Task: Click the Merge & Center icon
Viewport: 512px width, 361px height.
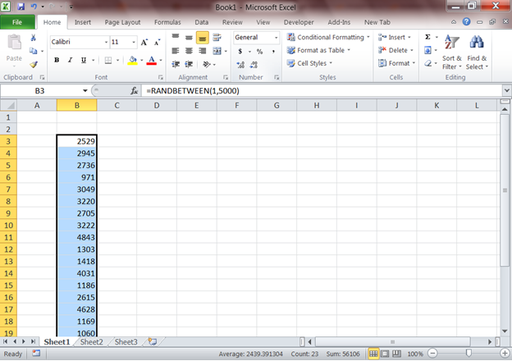Action: [x=217, y=51]
